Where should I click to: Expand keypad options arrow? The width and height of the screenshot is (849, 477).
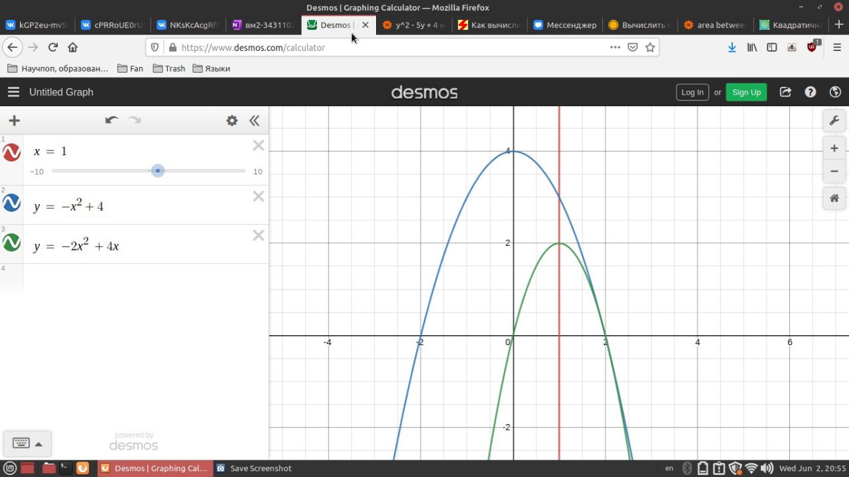[x=38, y=444]
